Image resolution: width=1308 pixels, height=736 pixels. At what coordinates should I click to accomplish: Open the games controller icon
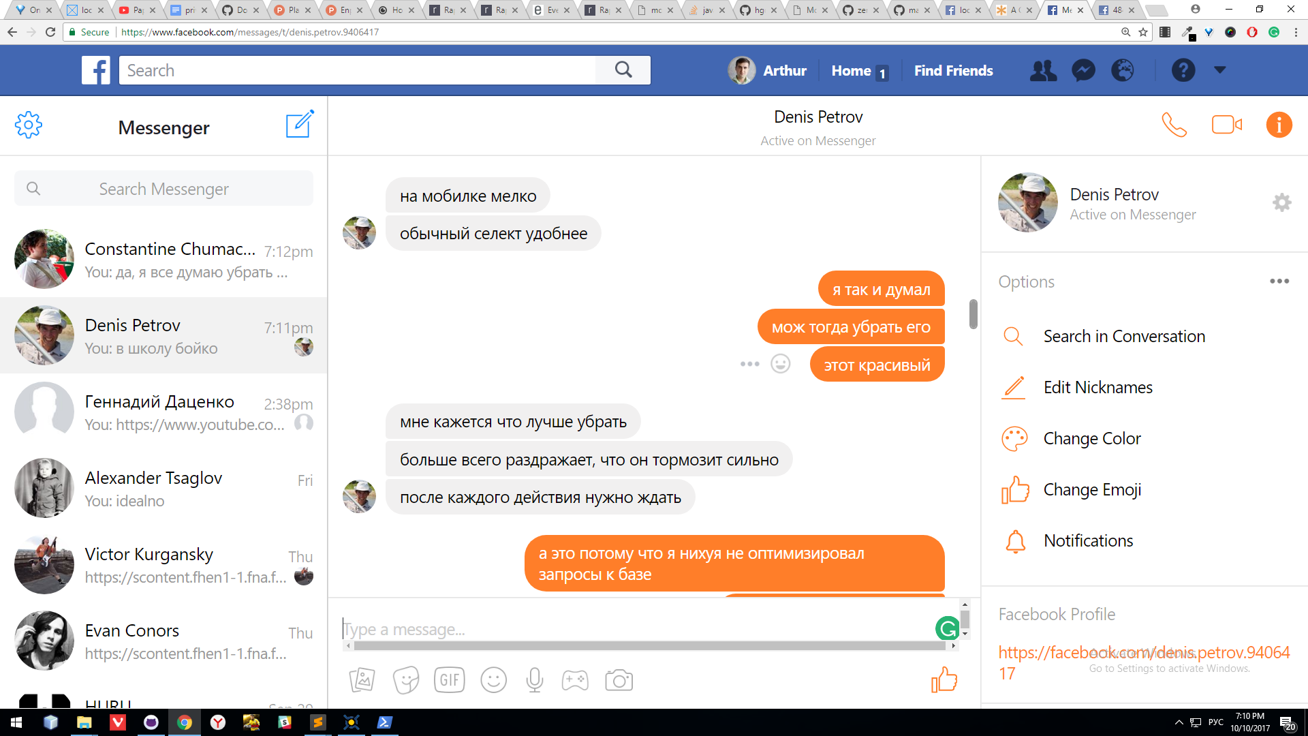[575, 680]
